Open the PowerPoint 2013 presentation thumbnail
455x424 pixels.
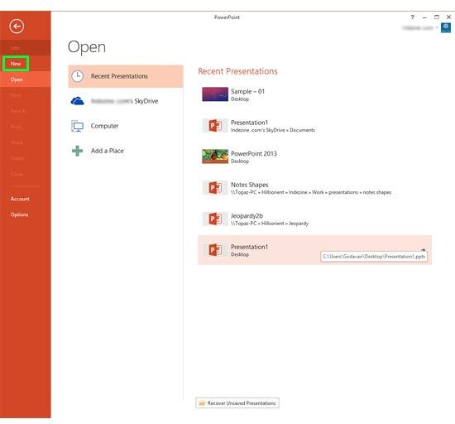tap(215, 157)
